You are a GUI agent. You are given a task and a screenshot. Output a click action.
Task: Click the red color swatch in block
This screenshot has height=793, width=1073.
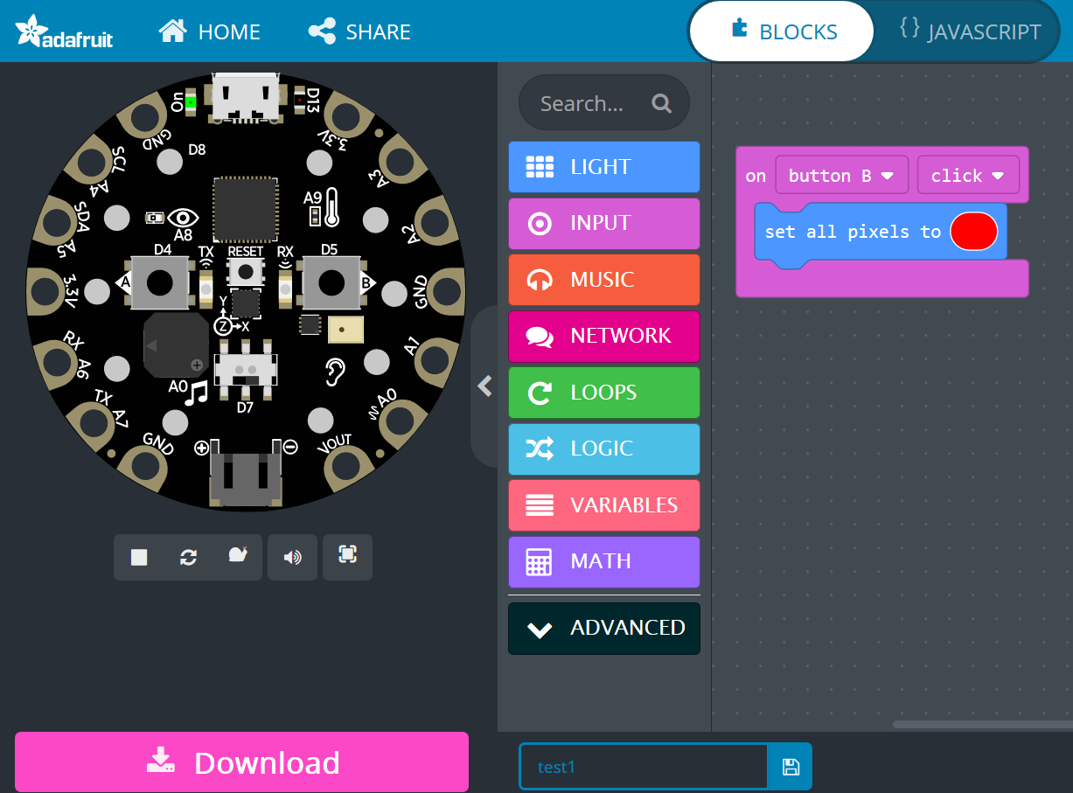[973, 232]
